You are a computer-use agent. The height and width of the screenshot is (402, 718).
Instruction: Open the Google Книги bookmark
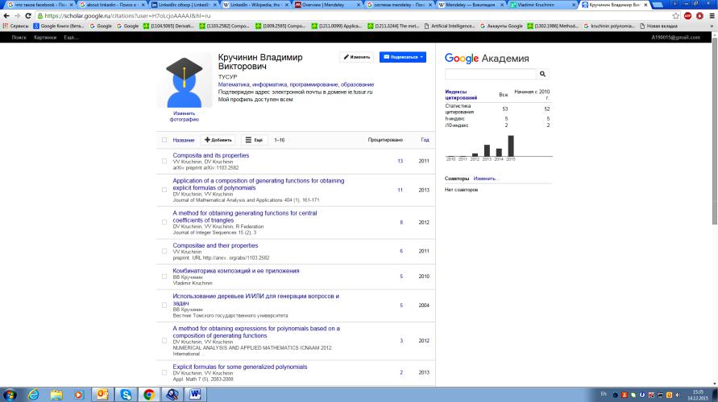pyautogui.click(x=59, y=26)
